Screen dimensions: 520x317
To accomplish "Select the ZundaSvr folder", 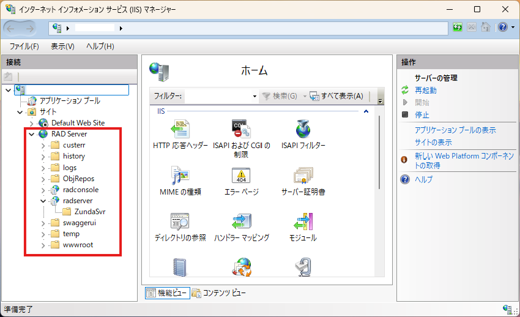I will [x=90, y=212].
